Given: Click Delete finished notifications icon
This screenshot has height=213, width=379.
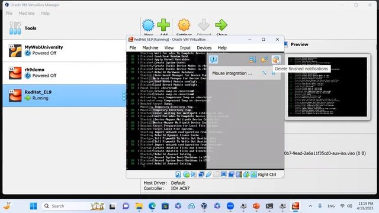Looking at the screenshot, I should tap(276, 60).
